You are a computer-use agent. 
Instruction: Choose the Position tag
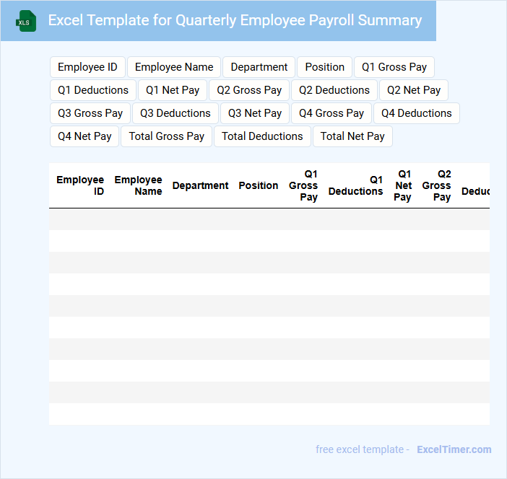pos(324,67)
